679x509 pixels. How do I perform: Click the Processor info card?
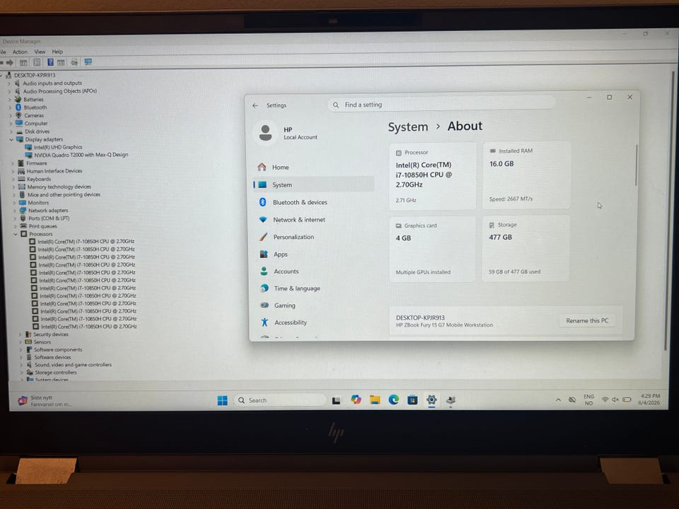[433, 176]
